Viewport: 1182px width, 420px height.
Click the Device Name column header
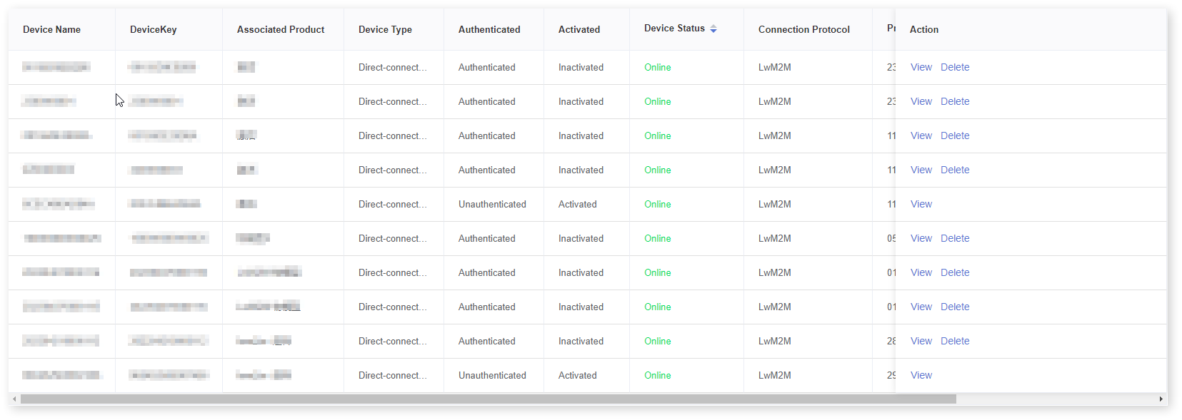click(x=51, y=29)
